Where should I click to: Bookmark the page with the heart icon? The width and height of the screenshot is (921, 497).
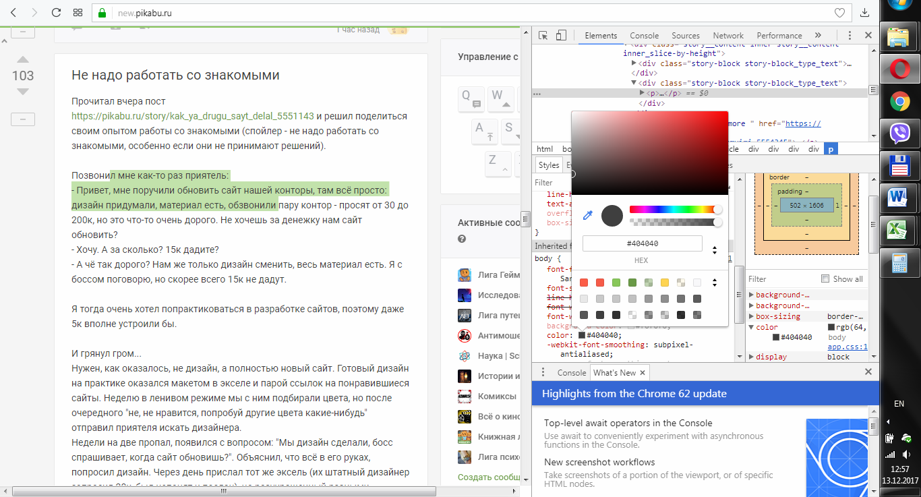pos(839,13)
